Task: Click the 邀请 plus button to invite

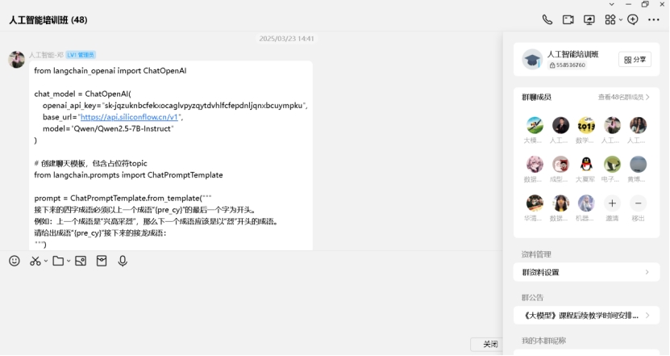Action: click(613, 203)
